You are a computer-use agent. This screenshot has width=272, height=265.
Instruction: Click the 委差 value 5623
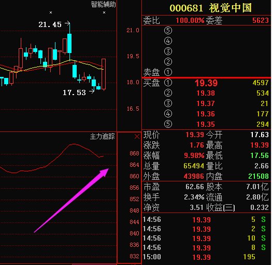coord(261,20)
